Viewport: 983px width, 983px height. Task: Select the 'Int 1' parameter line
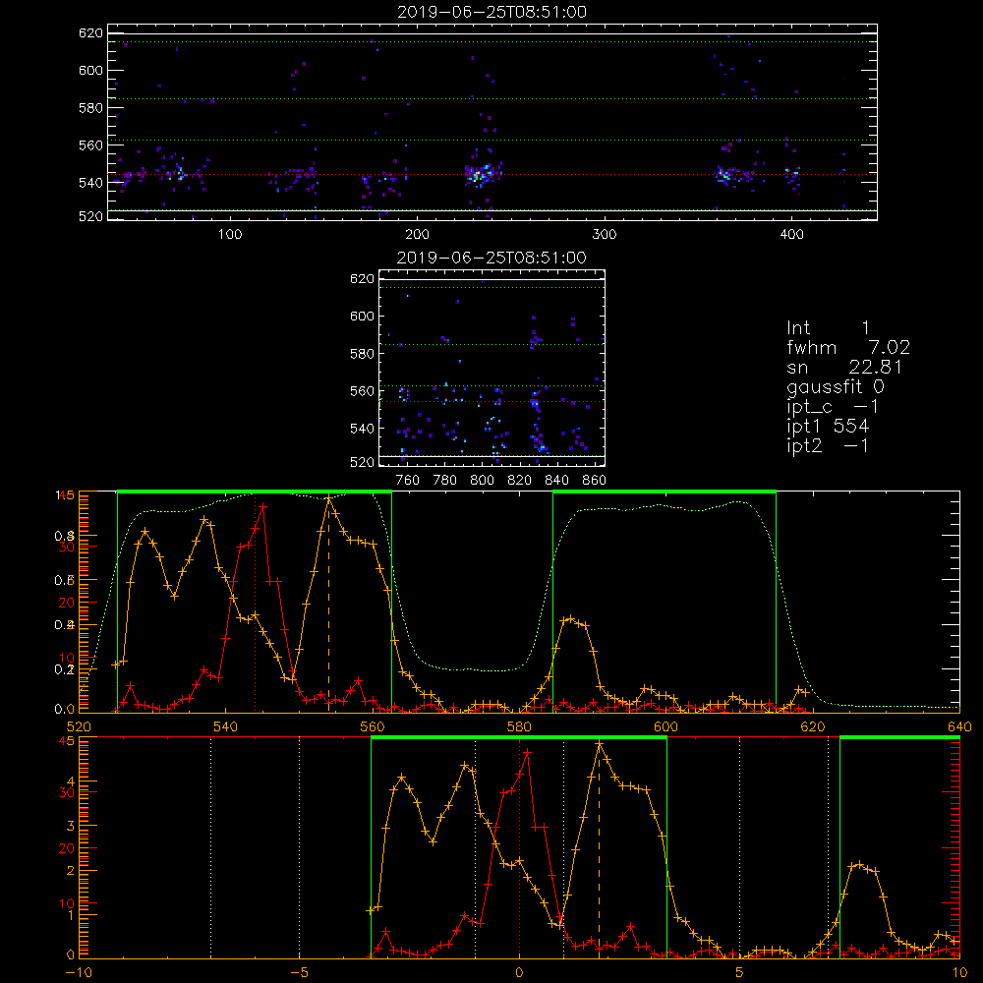pos(828,328)
